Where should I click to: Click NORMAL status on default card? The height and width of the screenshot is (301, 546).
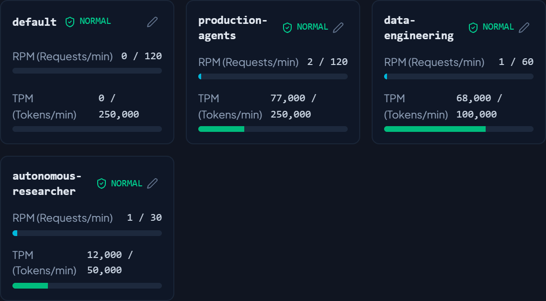coord(95,21)
